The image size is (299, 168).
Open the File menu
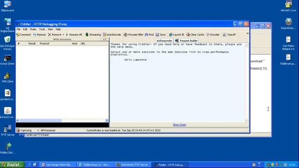point(19,29)
